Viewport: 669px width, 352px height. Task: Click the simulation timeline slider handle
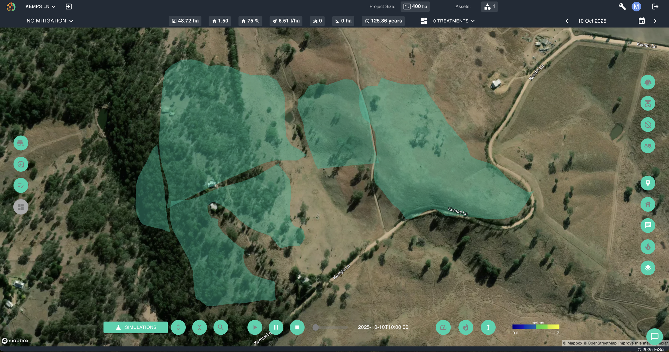coord(316,327)
